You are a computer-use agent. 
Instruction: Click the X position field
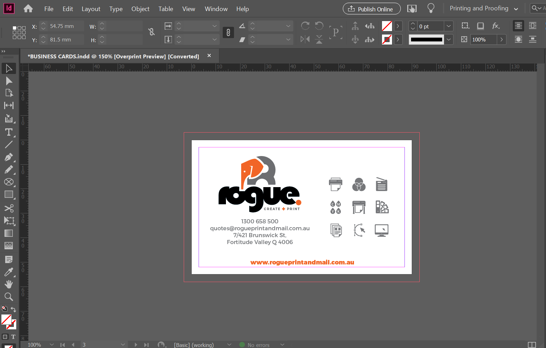[x=66, y=26]
